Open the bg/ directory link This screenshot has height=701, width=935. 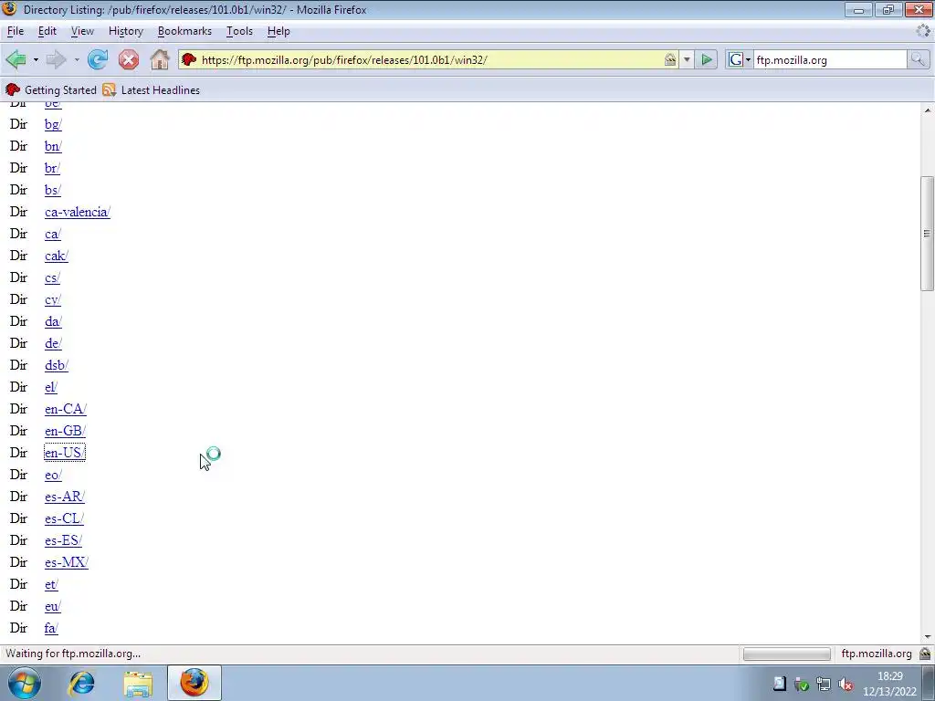click(53, 124)
